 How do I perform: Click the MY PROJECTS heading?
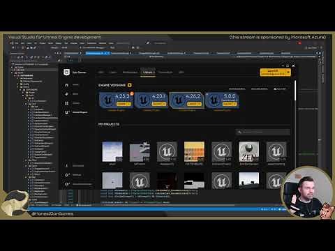click(109, 124)
